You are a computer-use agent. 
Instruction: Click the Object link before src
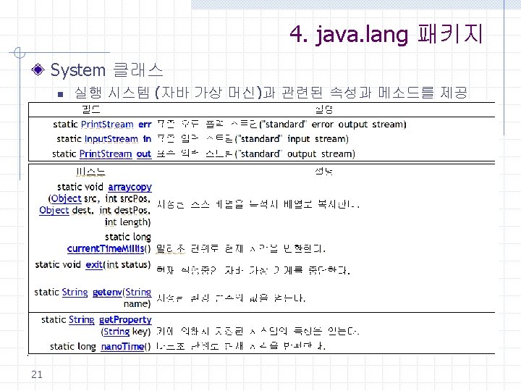66,199
